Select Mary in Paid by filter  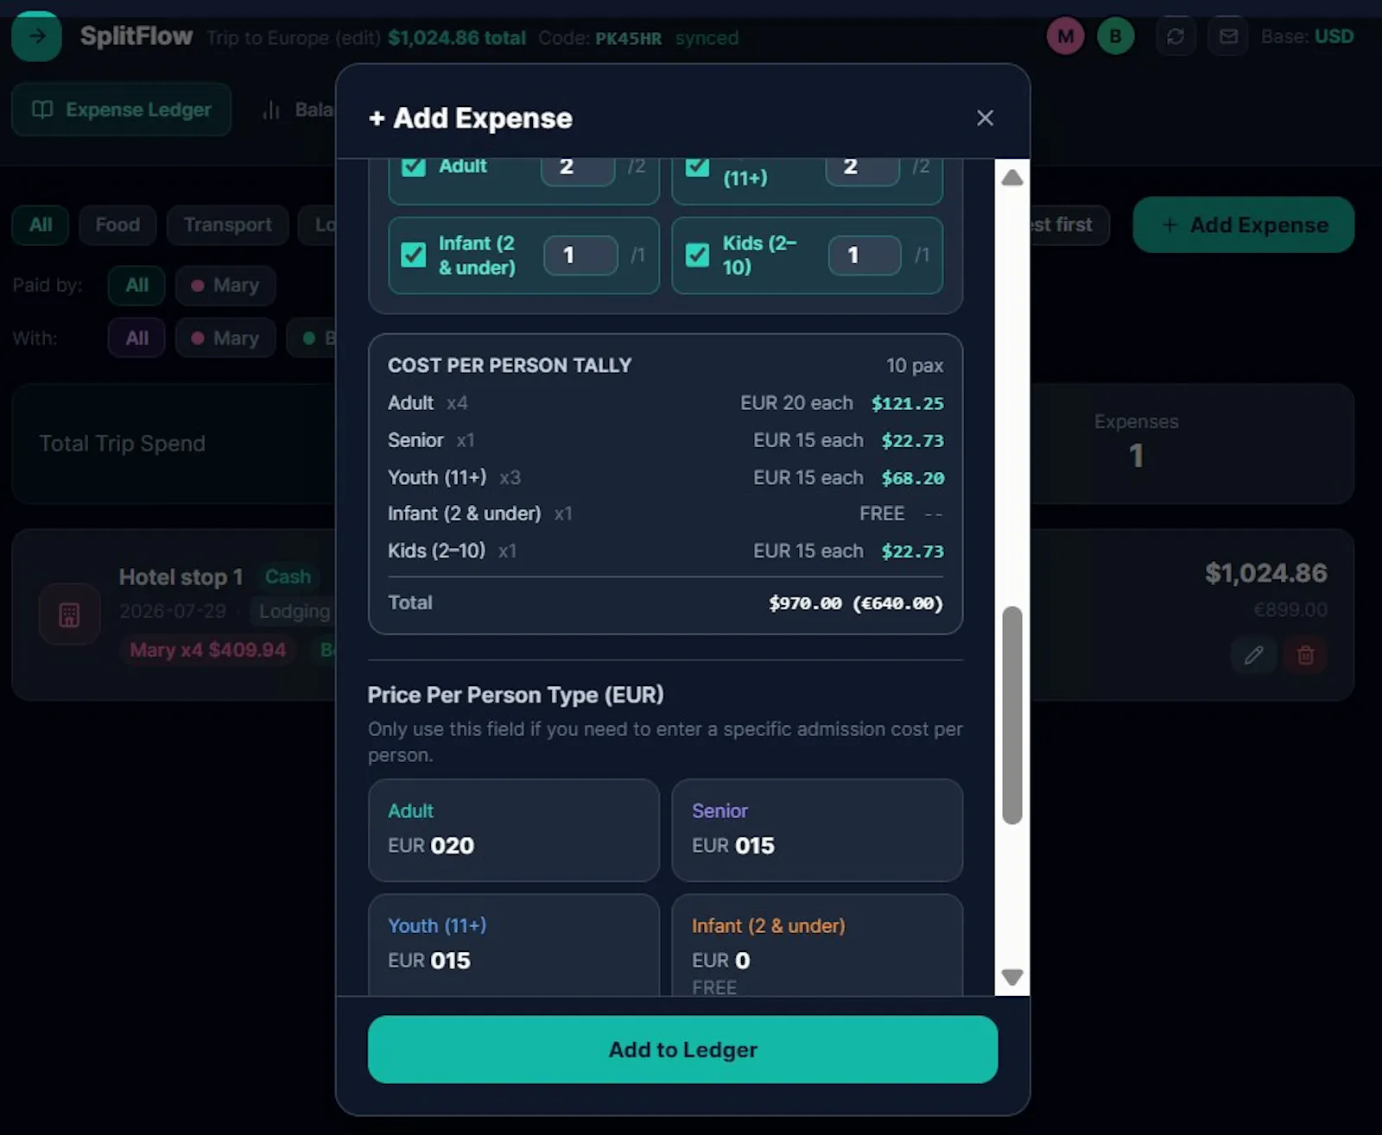point(225,286)
